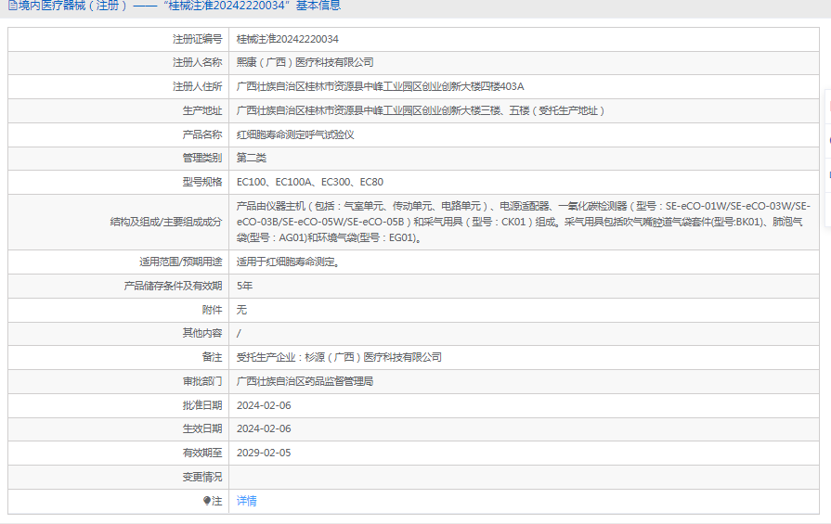This screenshot has width=831, height=524.
Task: Select the expiry date 2029-02-05
Action: tap(264, 454)
